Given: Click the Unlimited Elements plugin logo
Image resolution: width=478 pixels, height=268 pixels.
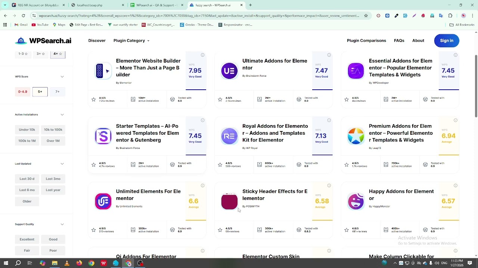Looking at the screenshot, I should click(103, 201).
